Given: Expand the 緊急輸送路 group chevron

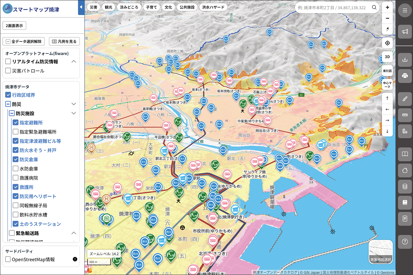Looking at the screenshot, I should [x=73, y=233].
